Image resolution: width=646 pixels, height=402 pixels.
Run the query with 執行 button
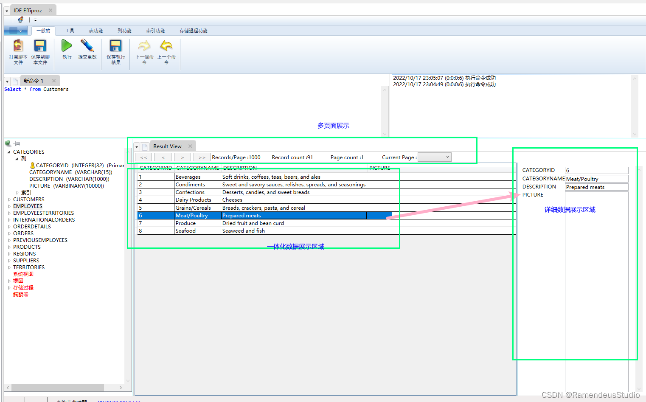67,49
